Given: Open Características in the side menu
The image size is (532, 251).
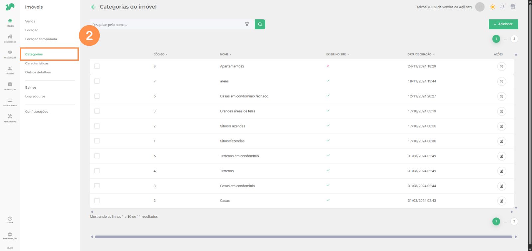Looking at the screenshot, I should (x=37, y=63).
